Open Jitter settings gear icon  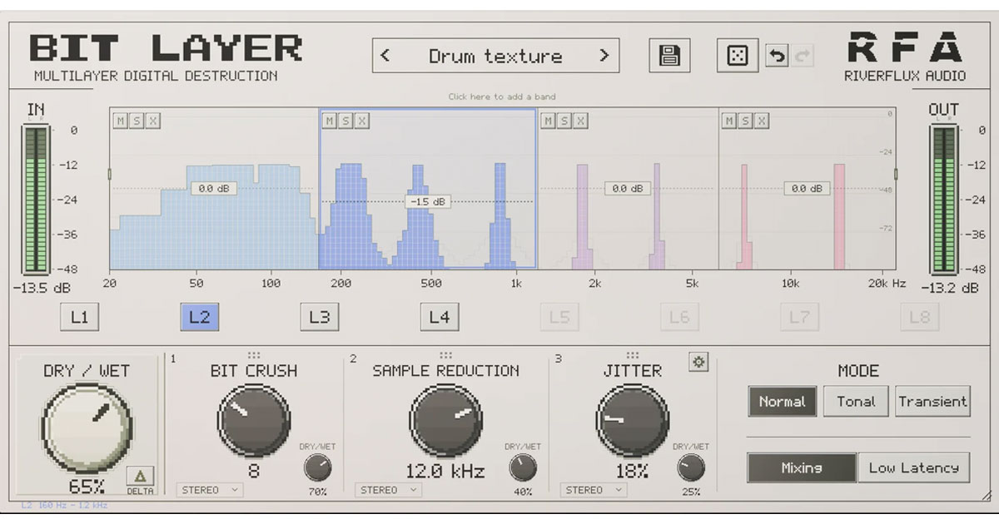pyautogui.click(x=698, y=362)
